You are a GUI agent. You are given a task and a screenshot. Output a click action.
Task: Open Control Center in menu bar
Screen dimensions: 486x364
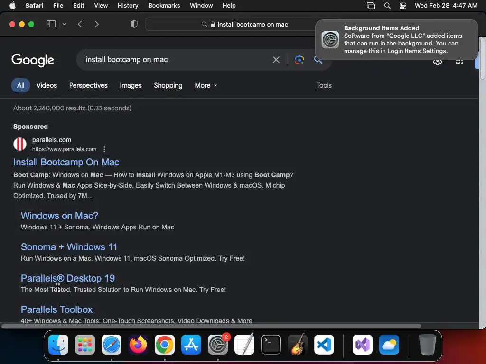(x=403, y=6)
